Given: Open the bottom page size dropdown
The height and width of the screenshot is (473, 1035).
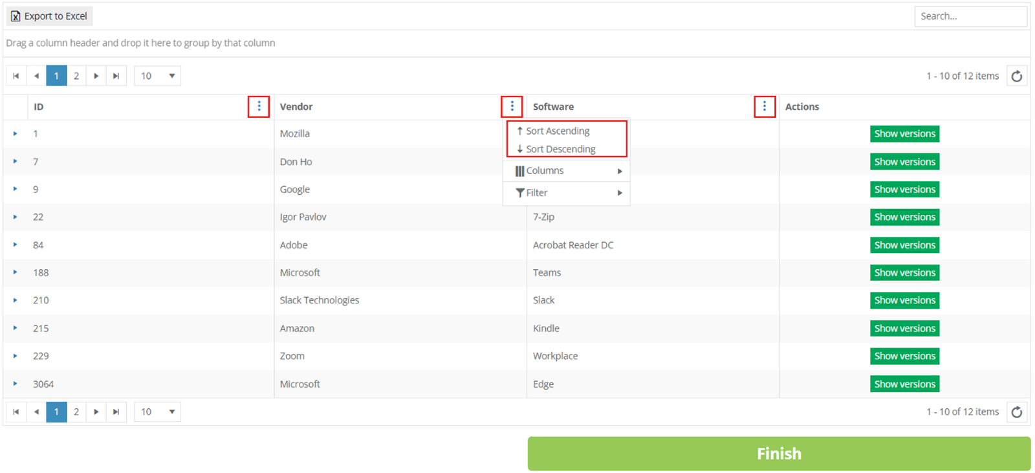Looking at the screenshot, I should pos(157,412).
